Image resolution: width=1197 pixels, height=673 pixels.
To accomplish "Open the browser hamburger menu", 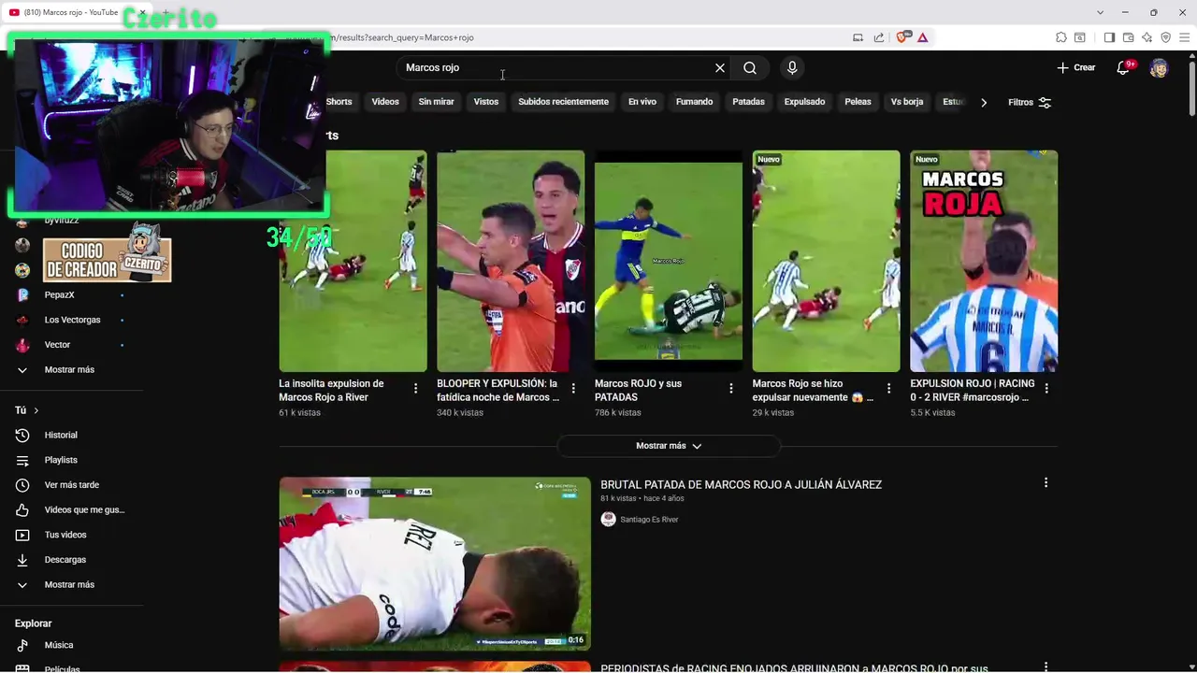I will pos(1184,37).
